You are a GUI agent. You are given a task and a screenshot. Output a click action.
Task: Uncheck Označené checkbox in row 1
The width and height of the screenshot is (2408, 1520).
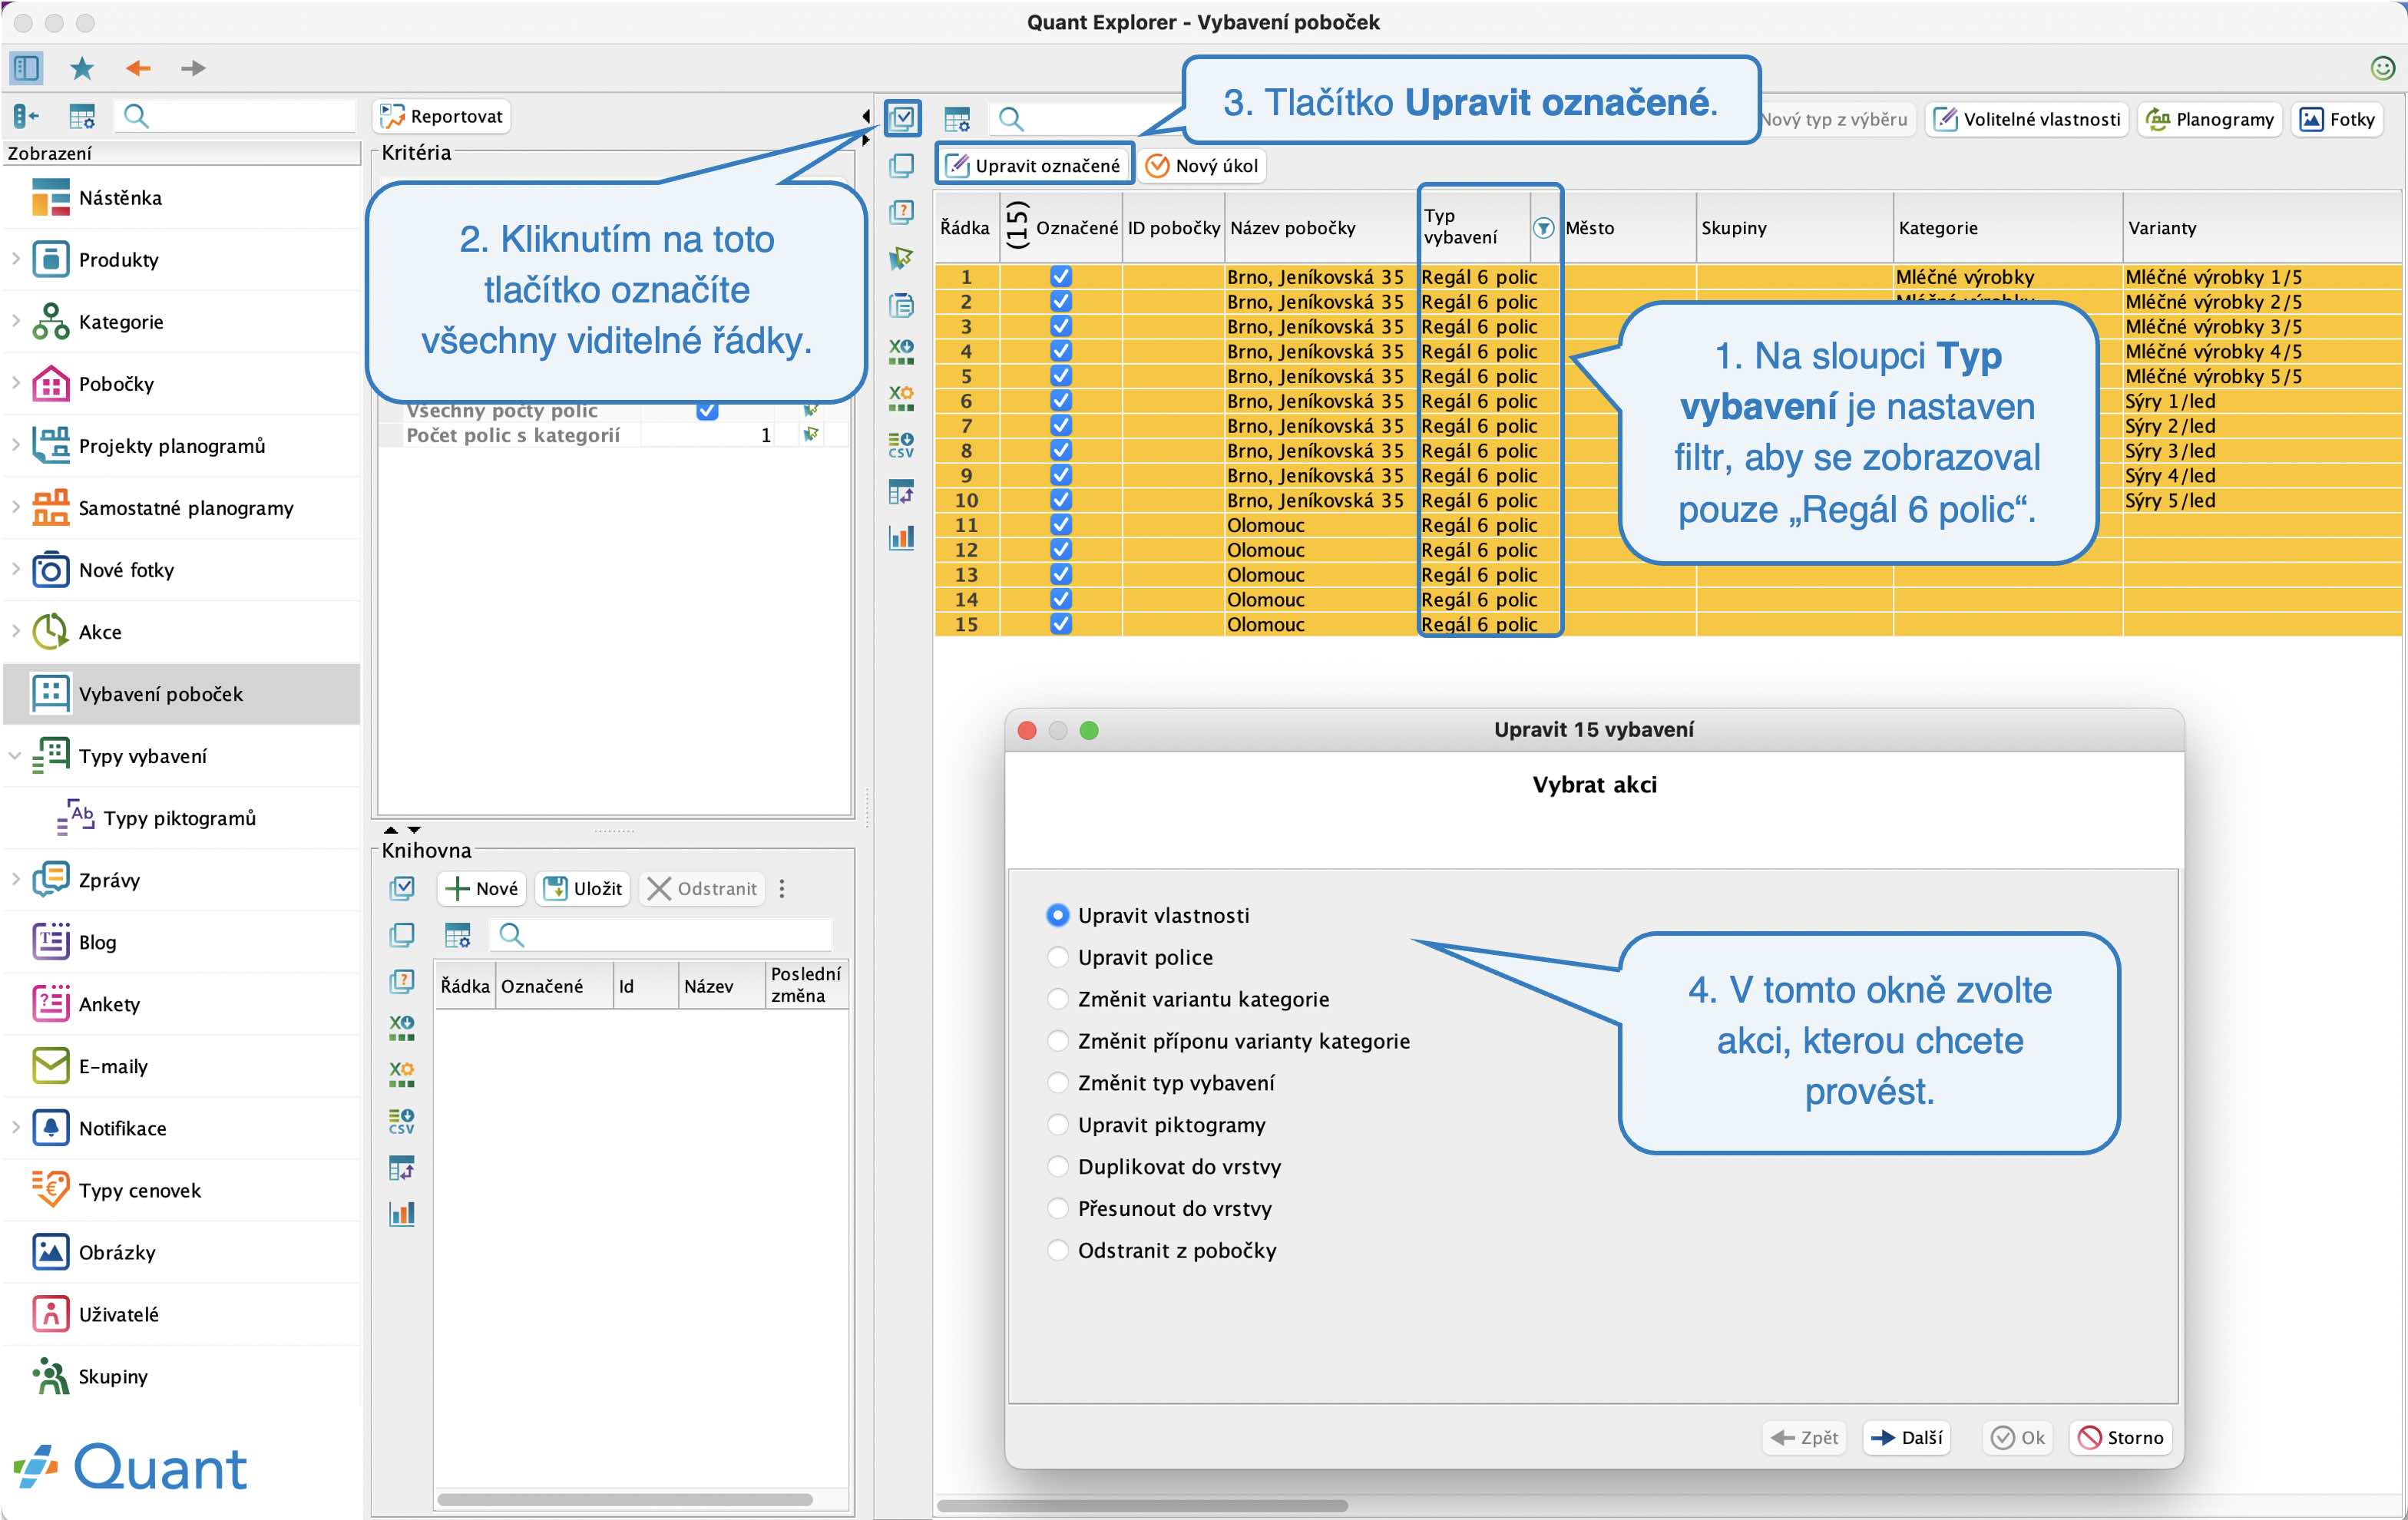(x=1061, y=277)
